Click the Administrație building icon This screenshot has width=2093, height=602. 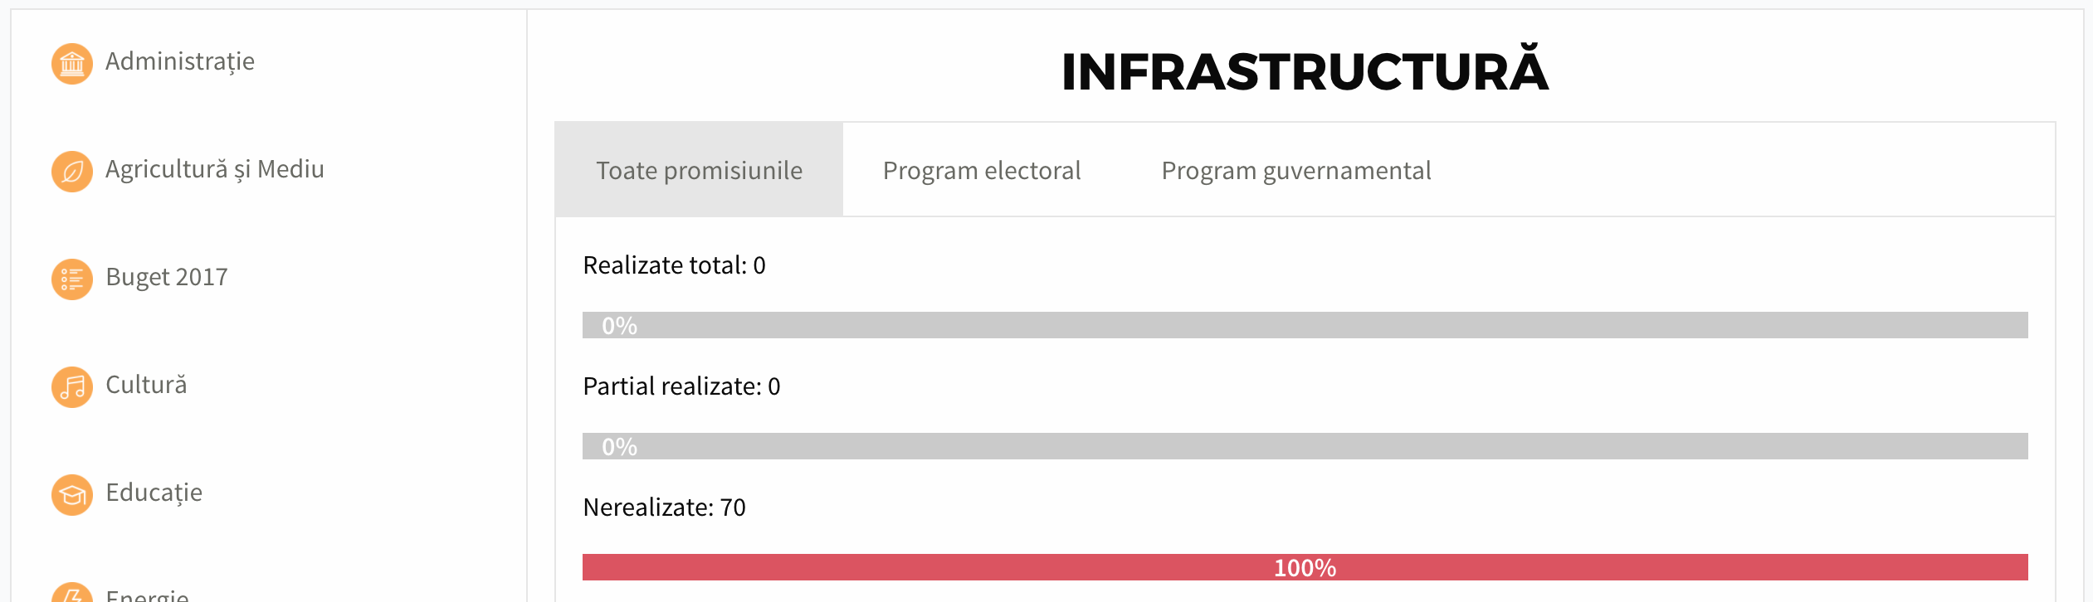[72, 64]
